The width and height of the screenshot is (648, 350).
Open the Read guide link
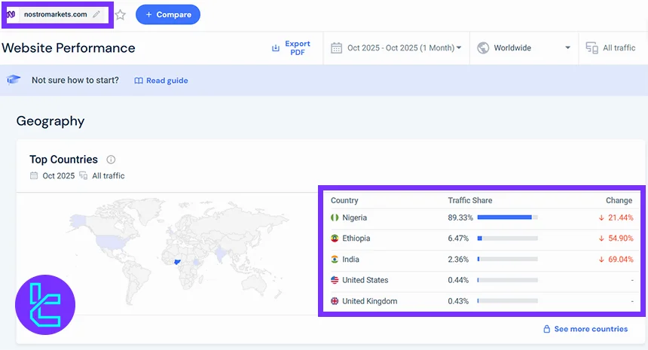tap(161, 81)
